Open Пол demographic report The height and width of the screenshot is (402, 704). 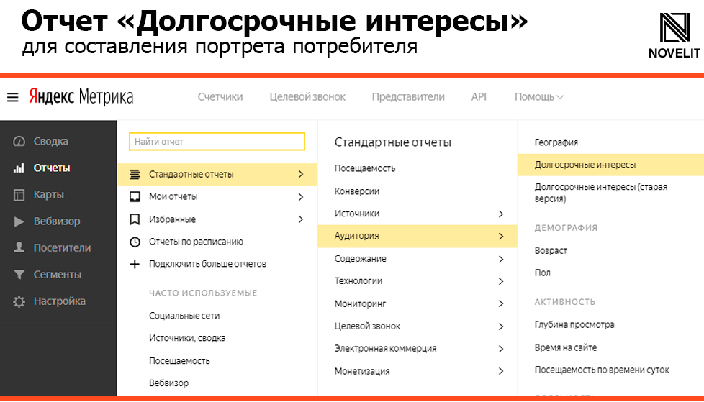point(542,273)
